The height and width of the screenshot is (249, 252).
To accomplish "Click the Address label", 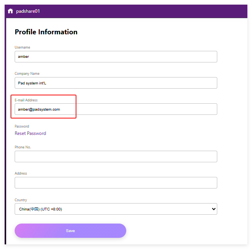I will [21, 173].
